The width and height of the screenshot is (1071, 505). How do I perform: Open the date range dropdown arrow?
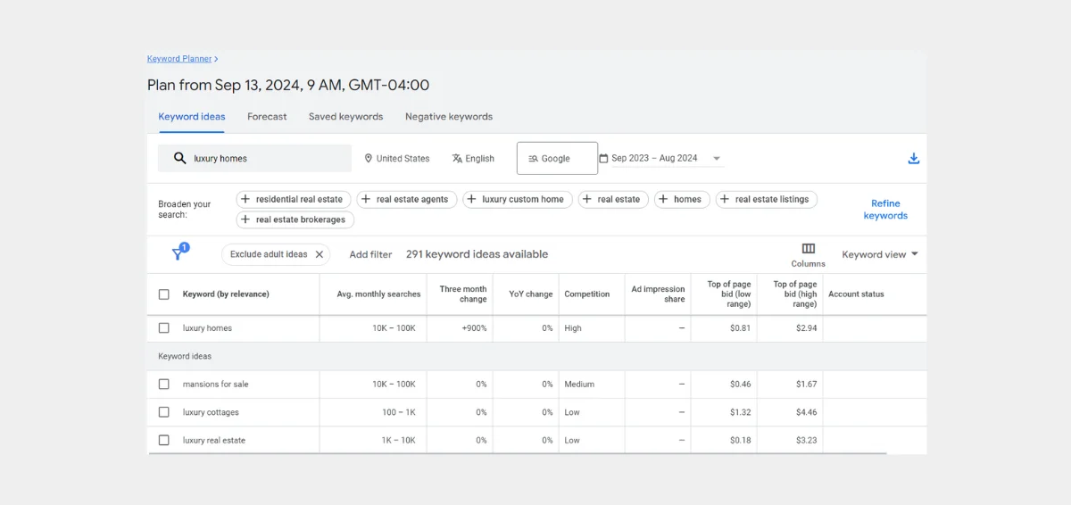(x=716, y=159)
